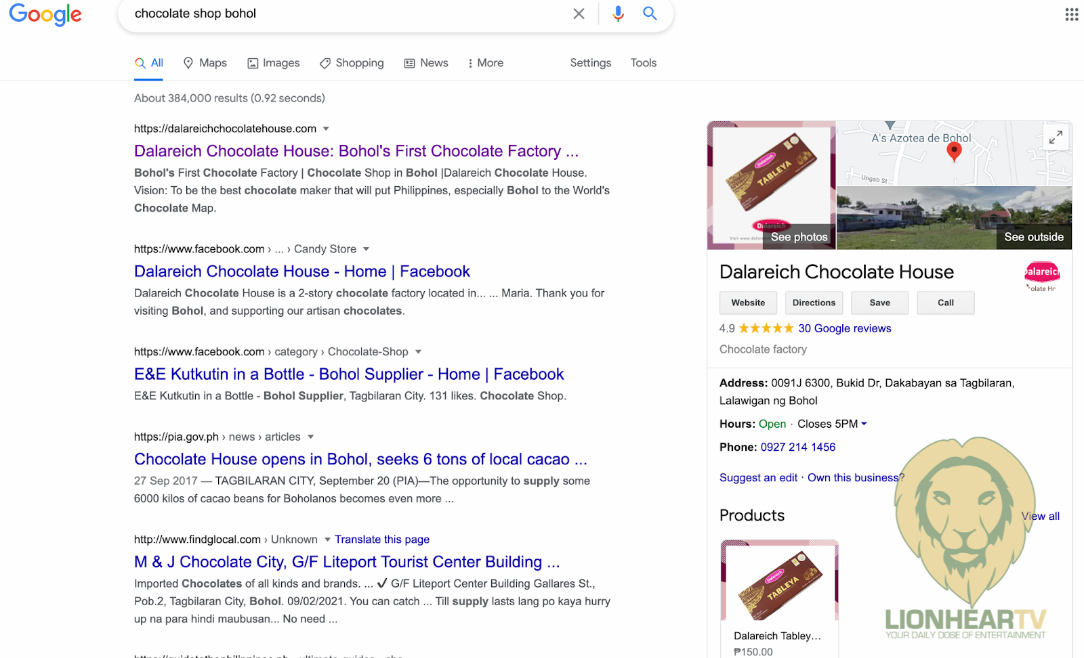This screenshot has width=1084, height=658.
Task: Open the Google apps grid
Action: [x=1071, y=14]
